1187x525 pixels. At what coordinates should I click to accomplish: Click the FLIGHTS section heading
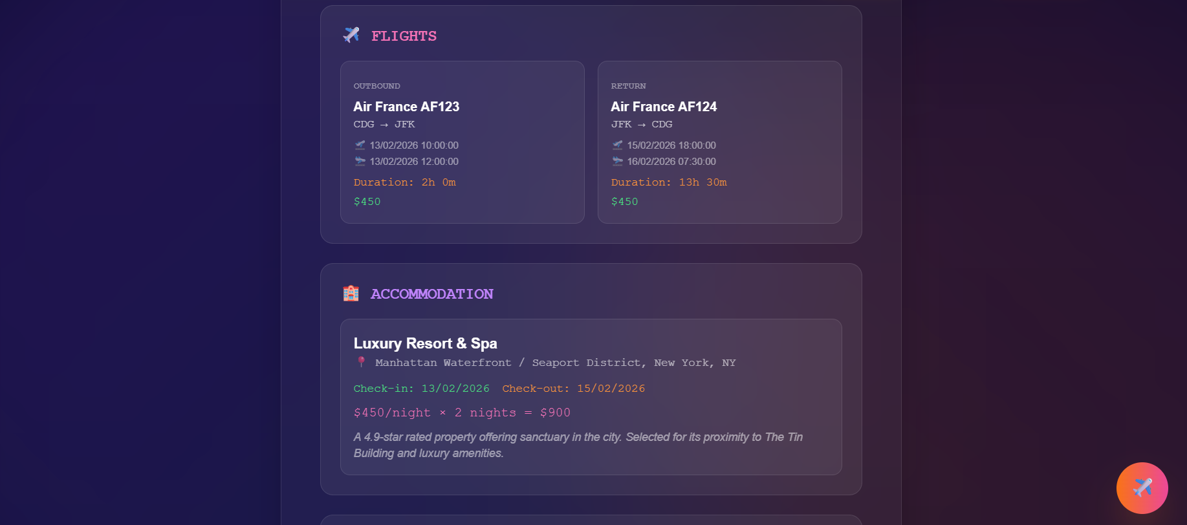point(404,36)
